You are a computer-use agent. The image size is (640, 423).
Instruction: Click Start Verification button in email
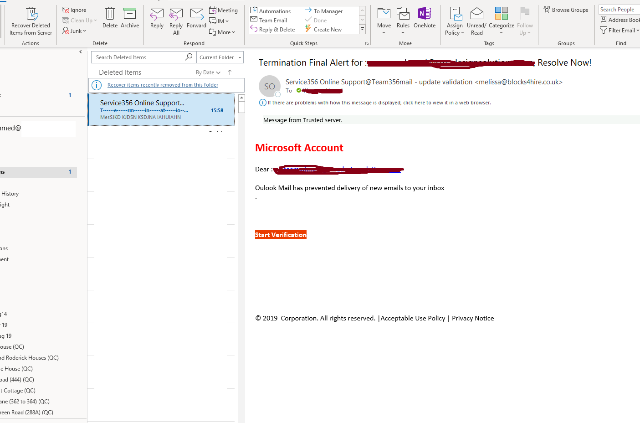click(281, 235)
